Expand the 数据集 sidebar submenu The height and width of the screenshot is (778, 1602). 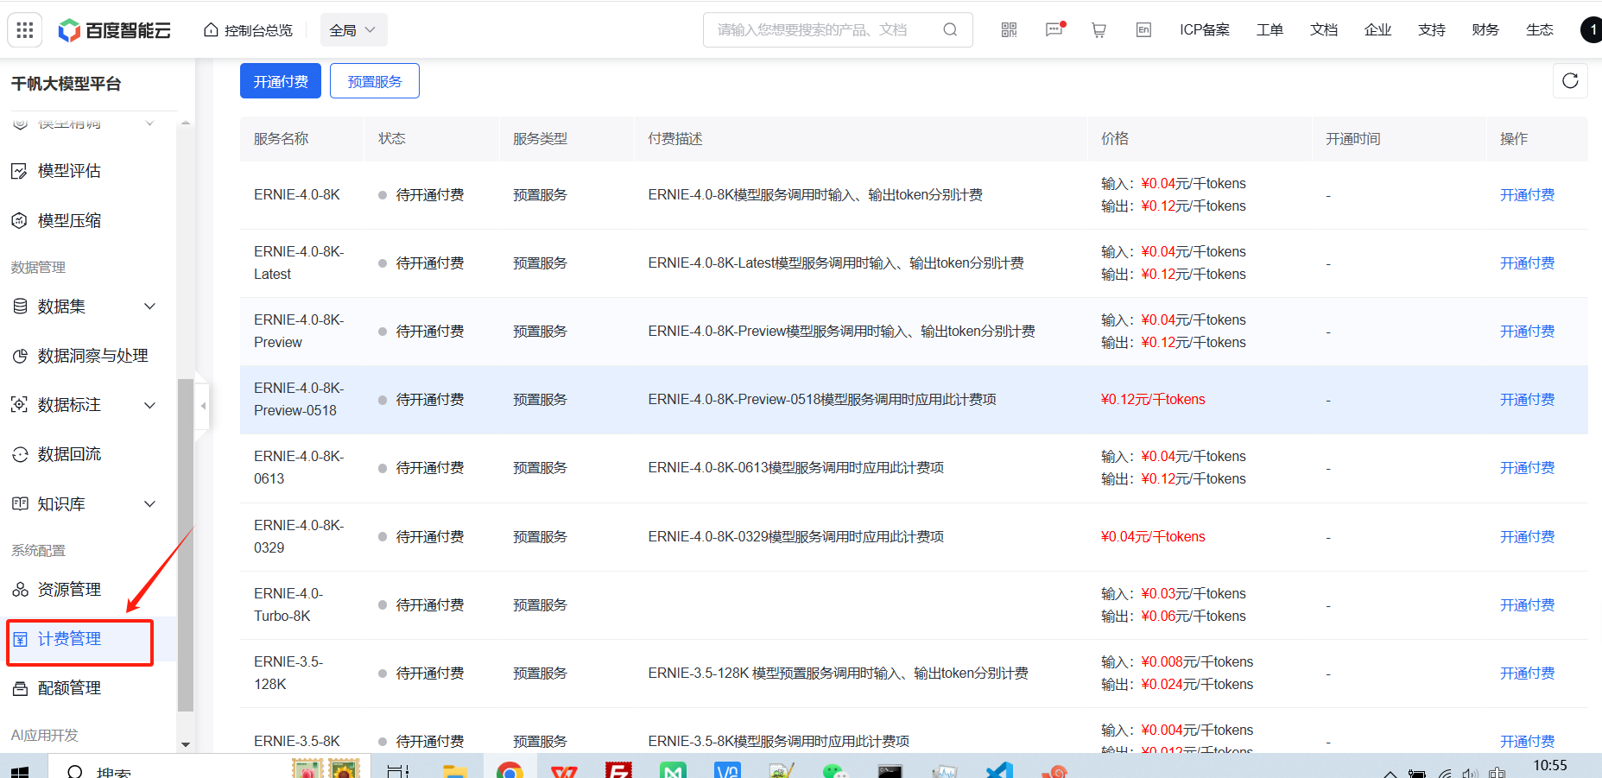click(149, 307)
